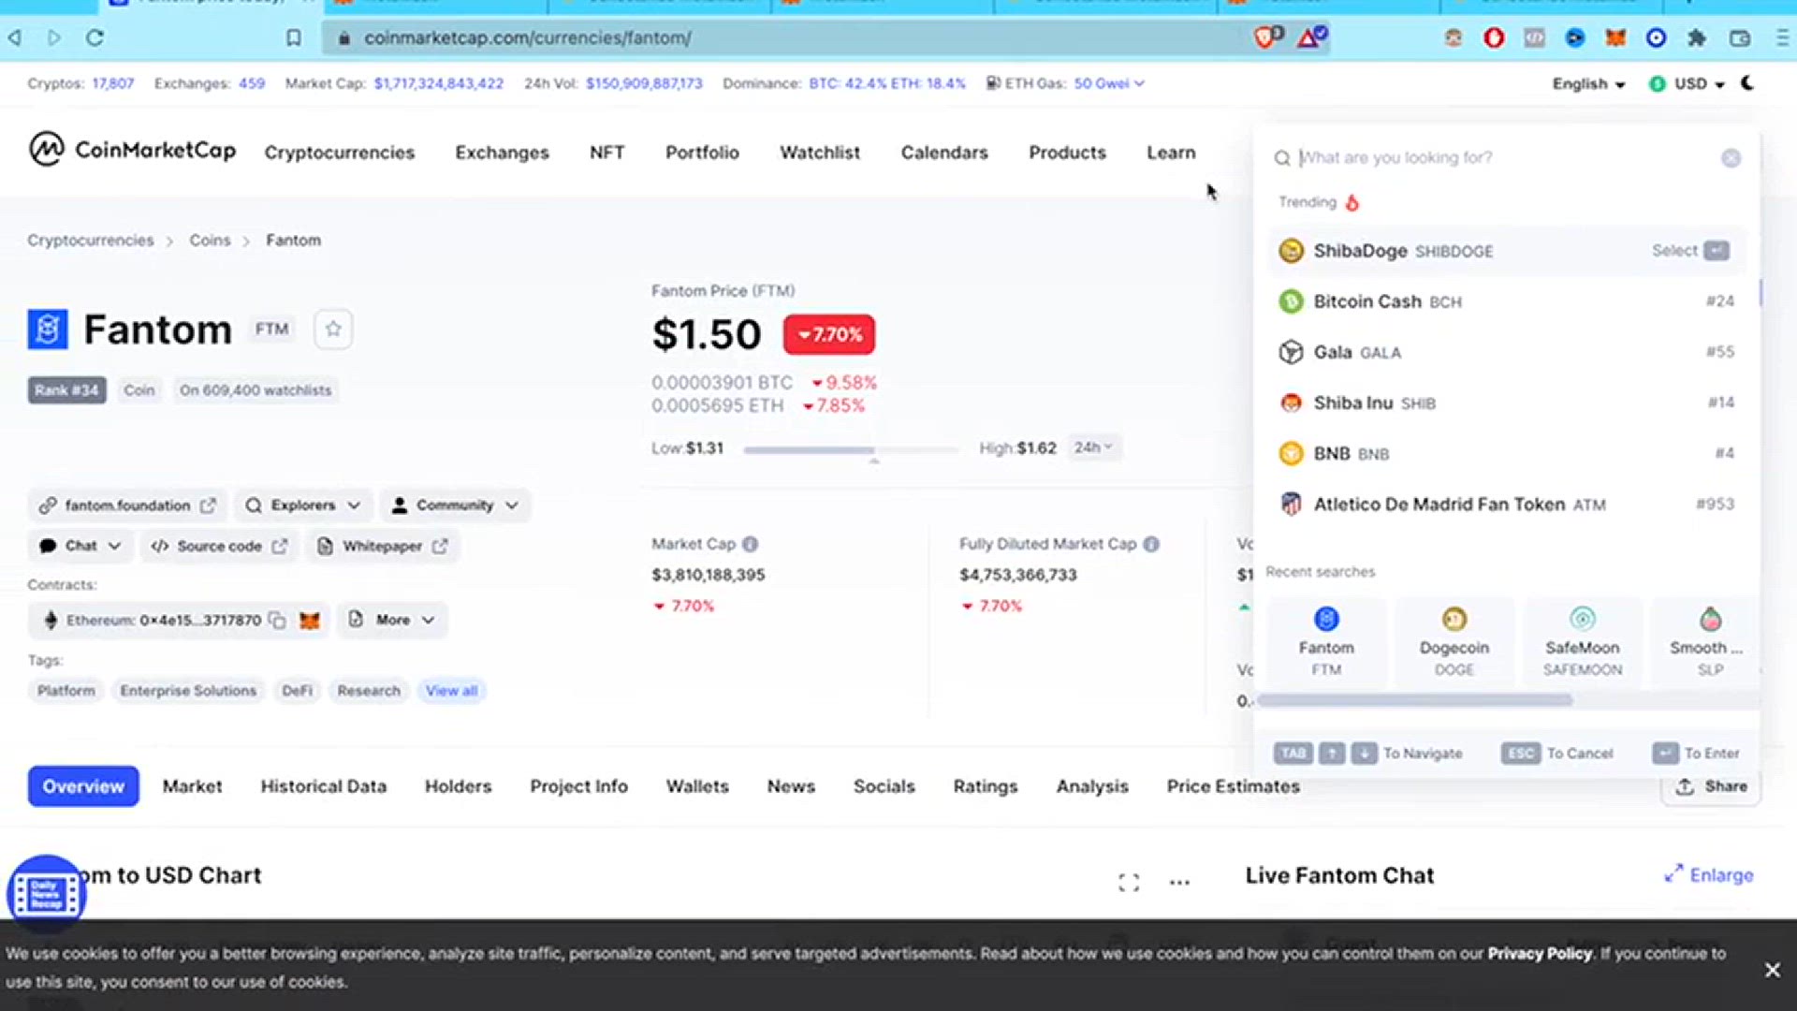Open recent search Fantom FTM
The width and height of the screenshot is (1797, 1011).
1326,642
